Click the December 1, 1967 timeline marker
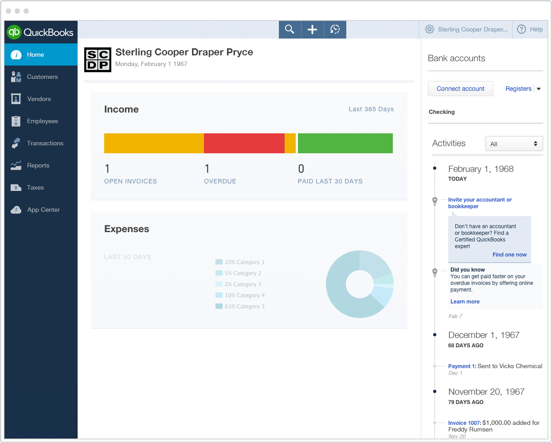Screen dimensions: 552x443 [435, 335]
